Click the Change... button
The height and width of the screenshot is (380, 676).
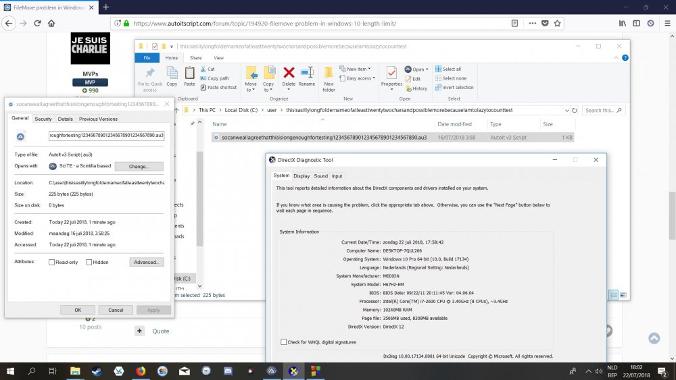point(139,167)
